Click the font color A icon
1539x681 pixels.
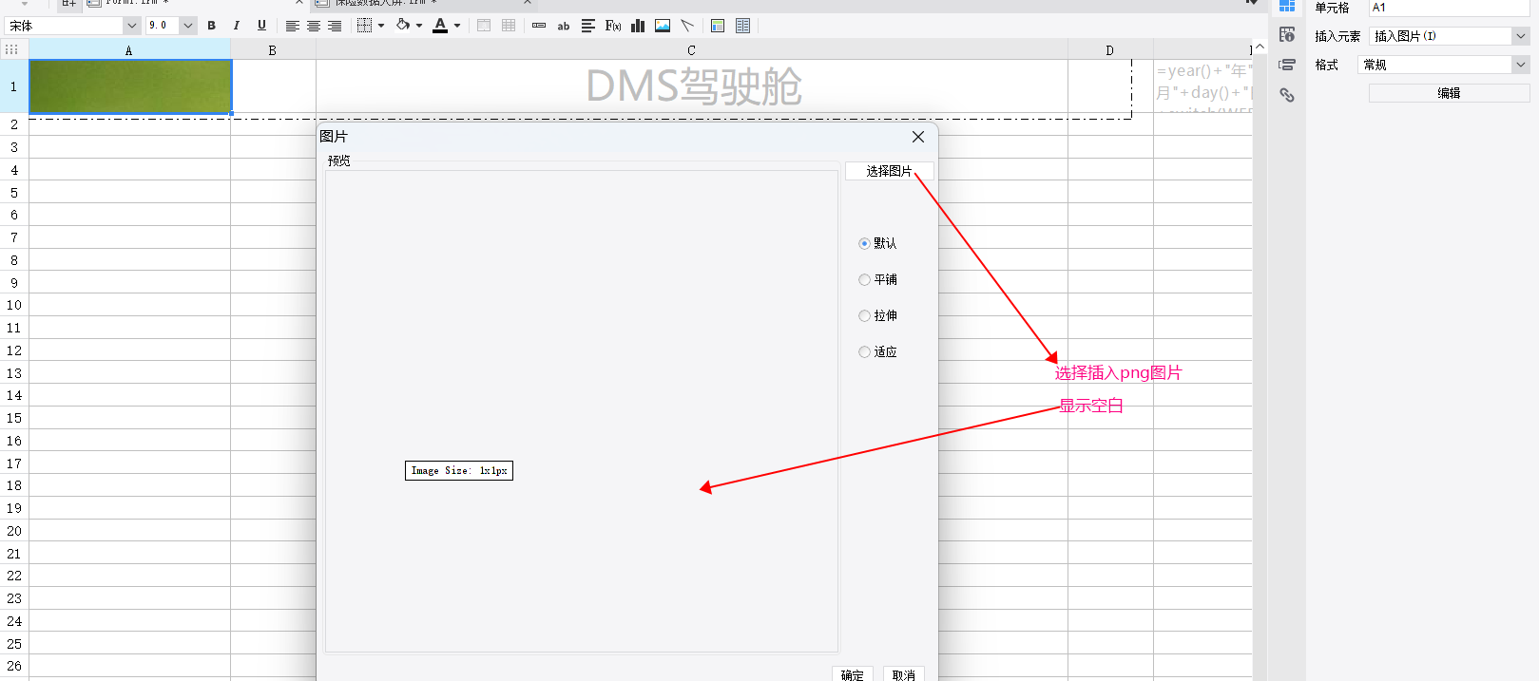point(440,26)
